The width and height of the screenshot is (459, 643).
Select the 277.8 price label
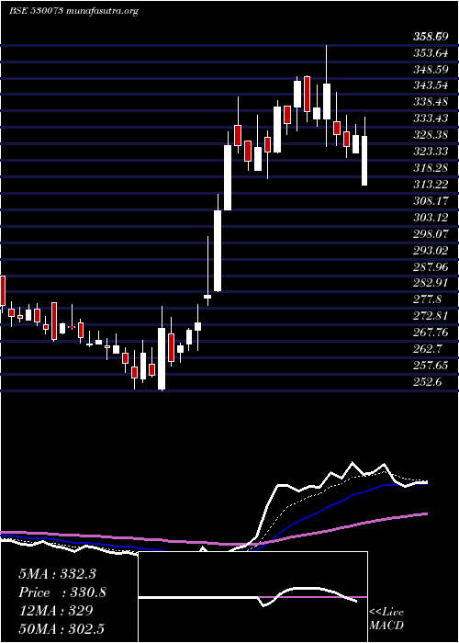pos(427,299)
